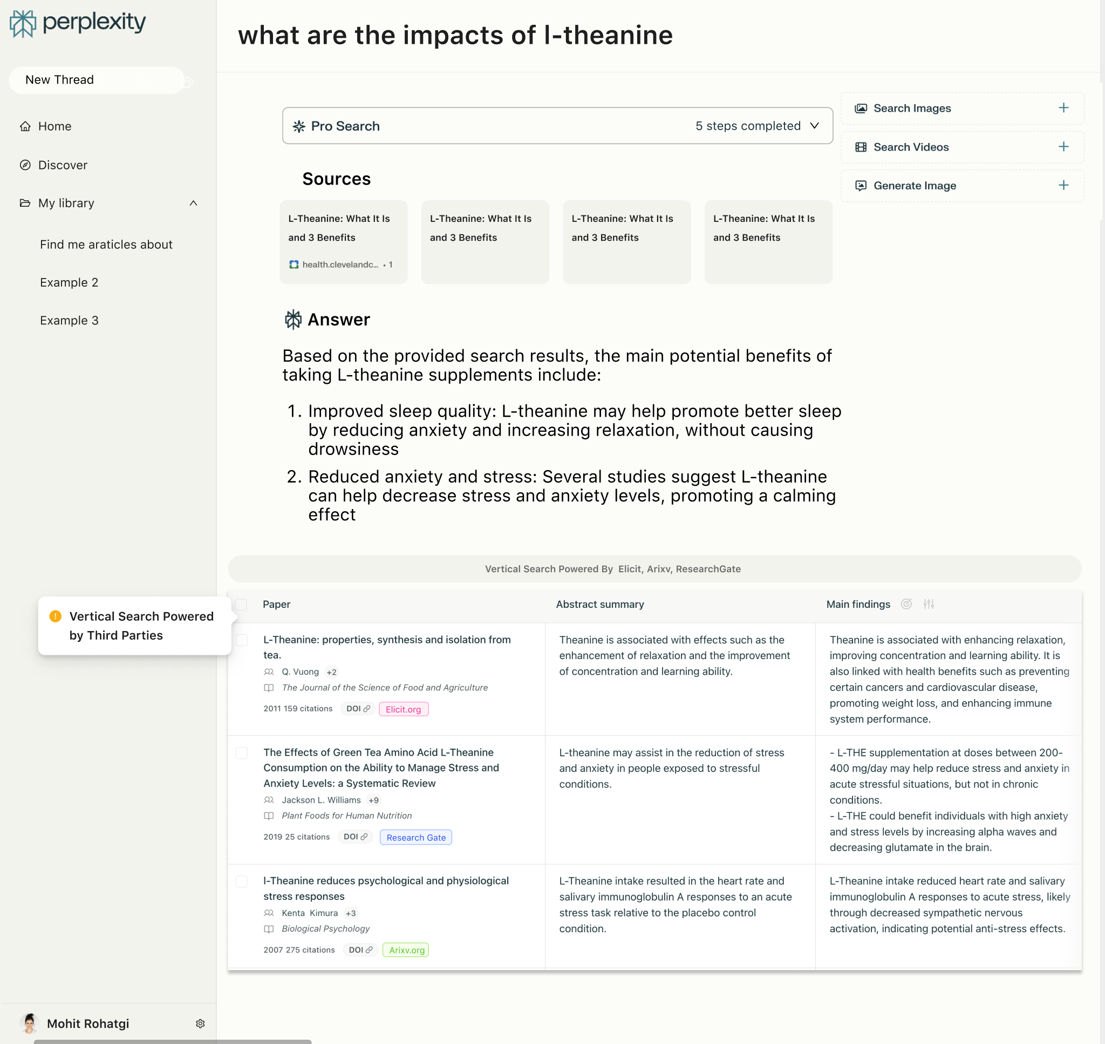Open settings gear next to Mohit Rohatgi

[200, 1023]
